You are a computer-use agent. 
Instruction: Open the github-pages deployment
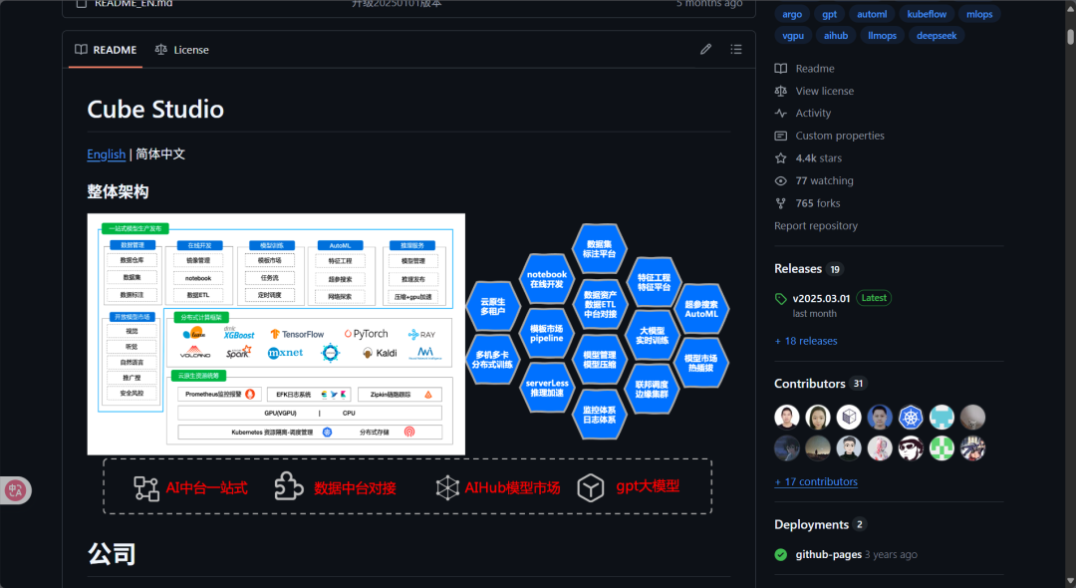828,554
